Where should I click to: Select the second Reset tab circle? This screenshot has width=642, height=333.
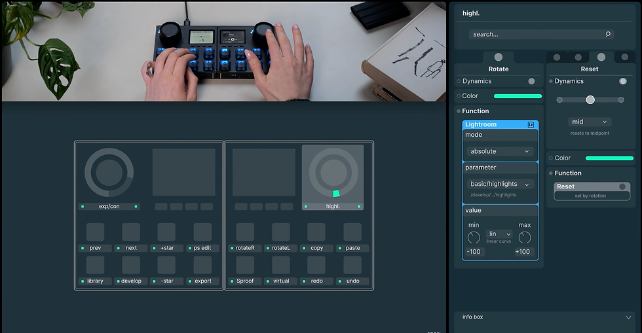point(578,58)
